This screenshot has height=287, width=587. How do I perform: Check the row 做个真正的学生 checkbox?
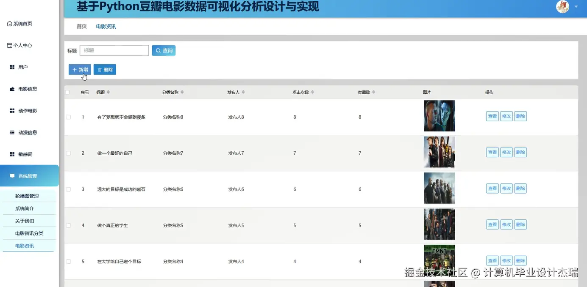pyautogui.click(x=68, y=225)
